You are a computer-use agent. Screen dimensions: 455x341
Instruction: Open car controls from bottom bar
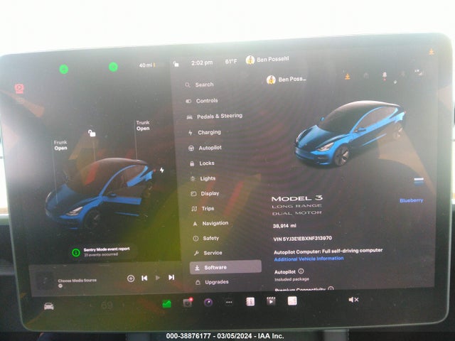pyautogui.click(x=49, y=306)
